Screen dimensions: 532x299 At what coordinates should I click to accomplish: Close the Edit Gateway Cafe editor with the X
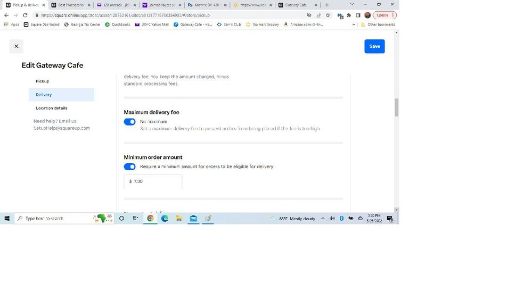tap(17, 46)
